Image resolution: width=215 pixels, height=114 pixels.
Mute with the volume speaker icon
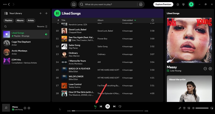193,108
